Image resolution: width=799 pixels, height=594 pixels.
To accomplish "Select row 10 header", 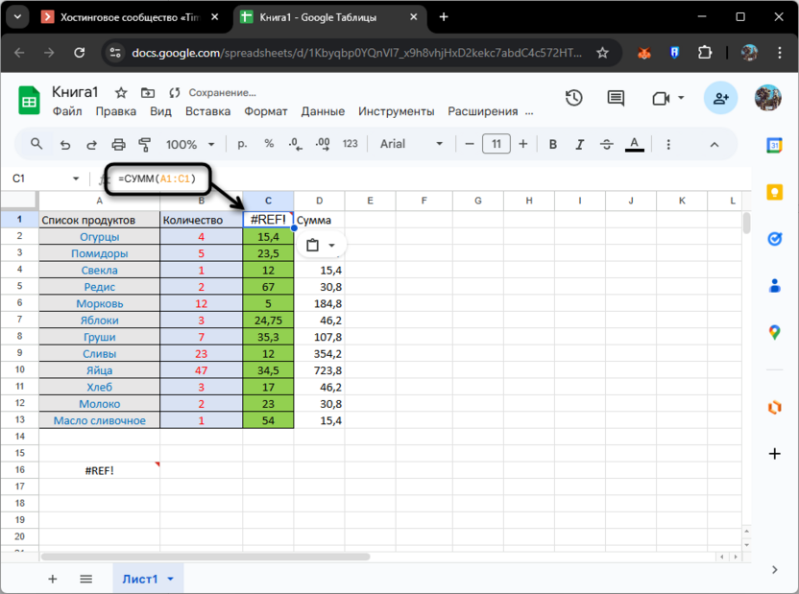I will pyautogui.click(x=19, y=369).
